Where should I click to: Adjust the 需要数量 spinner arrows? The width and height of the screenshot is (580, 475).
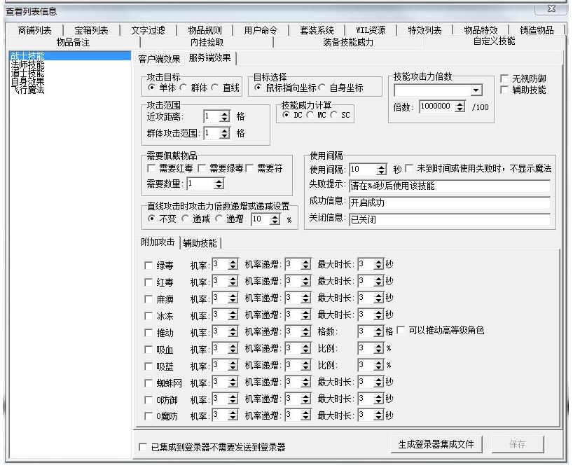coord(219,184)
